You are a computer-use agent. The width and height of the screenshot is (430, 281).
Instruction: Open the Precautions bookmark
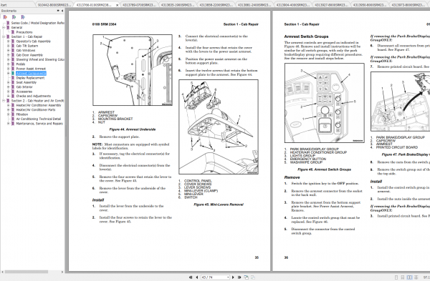24,32
